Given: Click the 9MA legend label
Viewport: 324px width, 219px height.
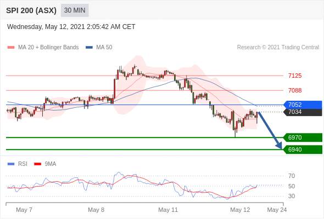Looking at the screenshot, I should [x=51, y=164].
